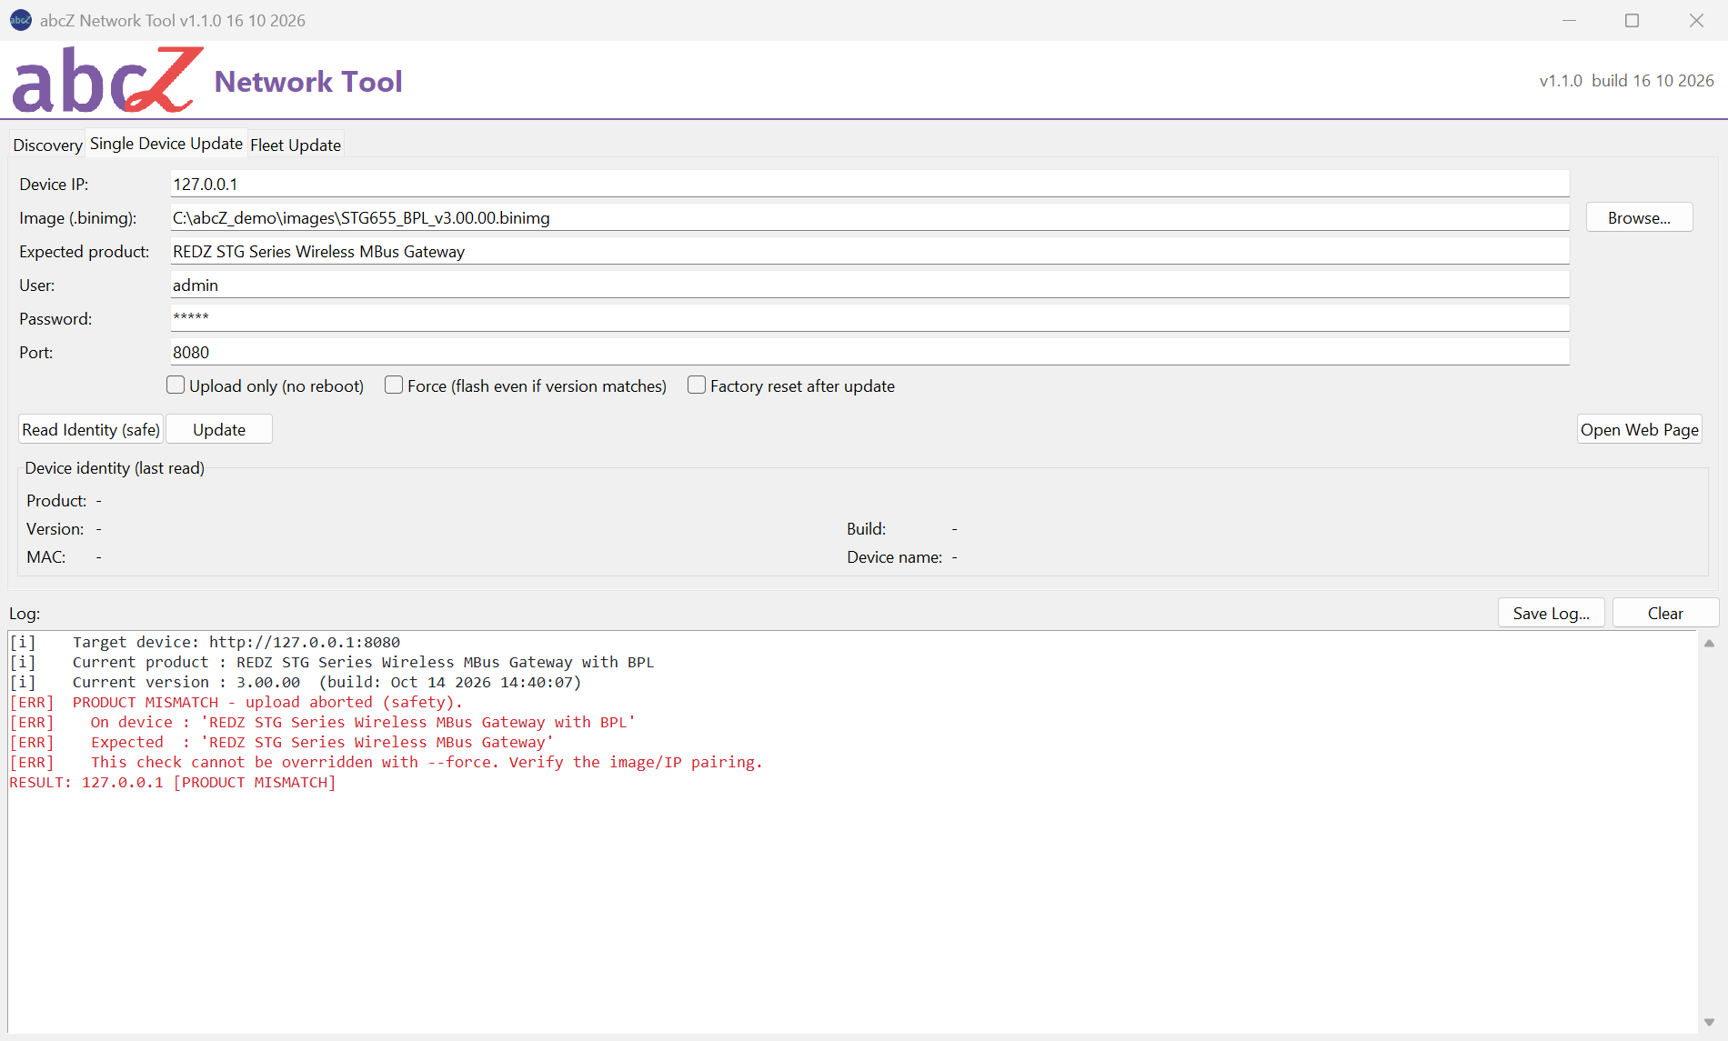
Task: Click the MAC value in Device identity
Action: click(99, 556)
